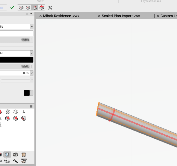Expand the fill style dropdown
Image resolution: width=177 pixels, height=166 pixels.
point(32,27)
